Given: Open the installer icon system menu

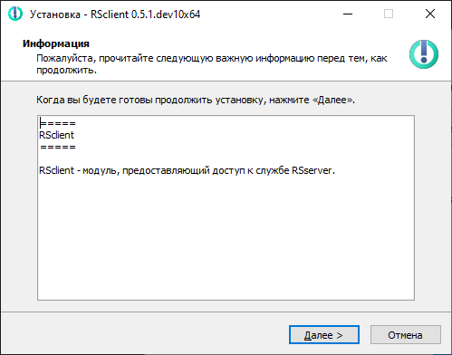Looking at the screenshot, I should (15, 14).
